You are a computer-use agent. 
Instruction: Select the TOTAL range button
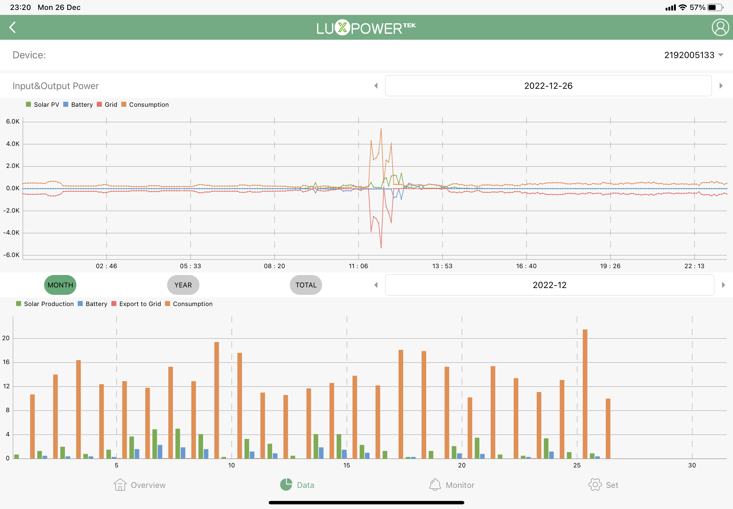click(x=306, y=285)
